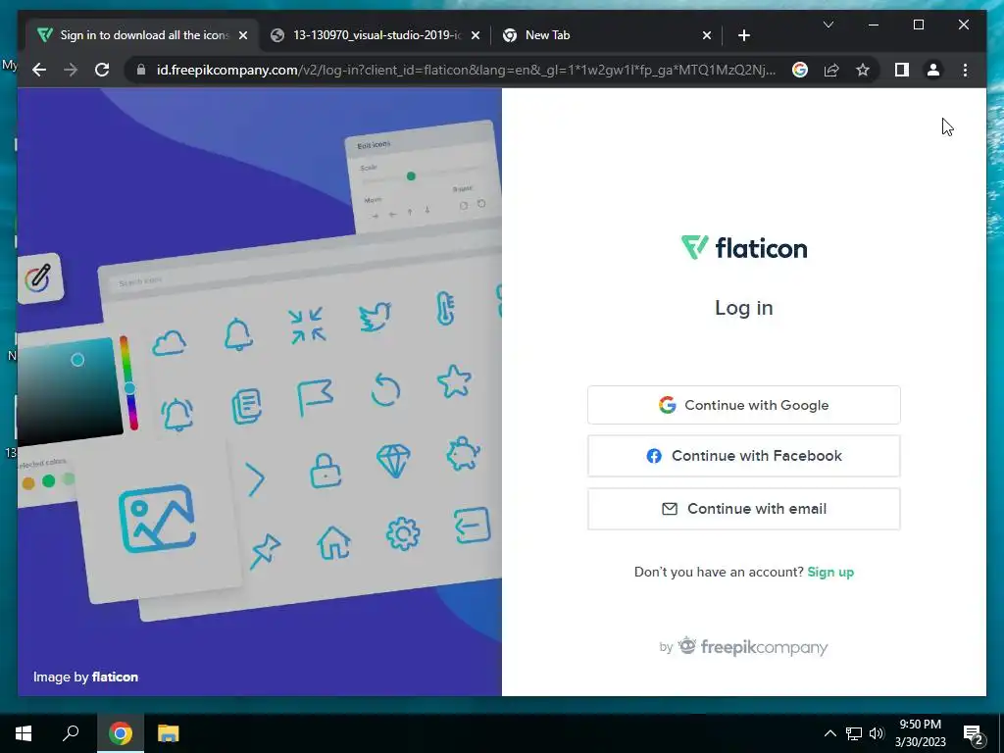This screenshot has width=1004, height=753.
Task: Open the taskbar clock and date
Action: [x=920, y=733]
